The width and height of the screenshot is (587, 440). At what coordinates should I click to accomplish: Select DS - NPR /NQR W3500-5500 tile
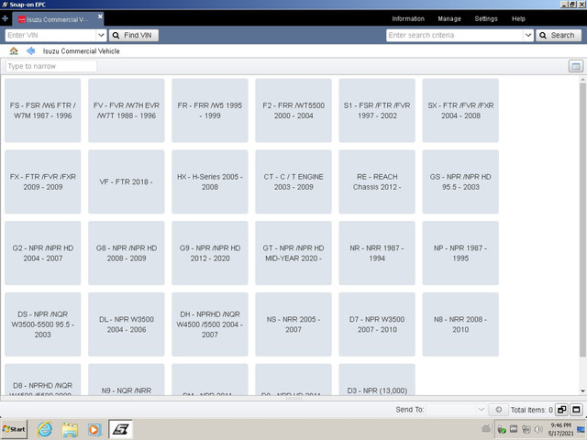coord(43,324)
